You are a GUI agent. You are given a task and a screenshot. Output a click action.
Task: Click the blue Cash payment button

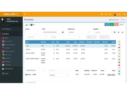(x=107, y=25)
